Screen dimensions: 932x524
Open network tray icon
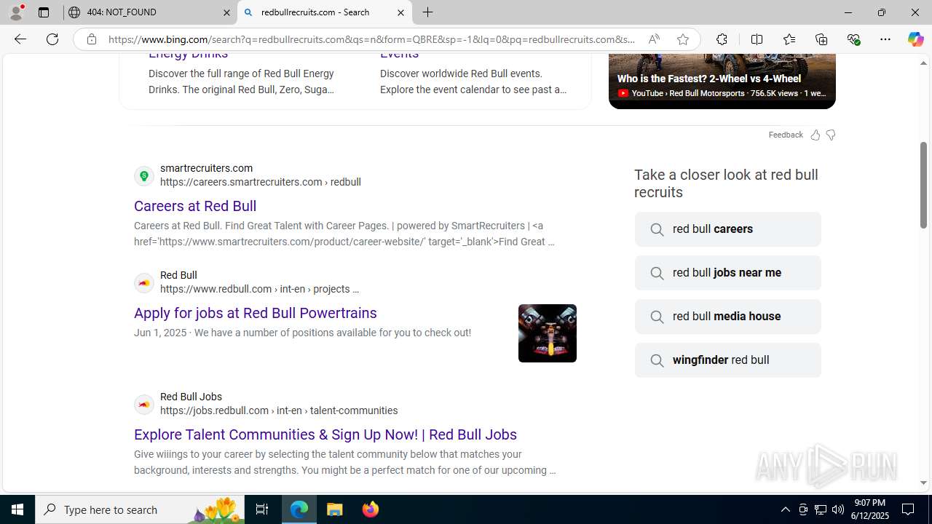click(821, 509)
